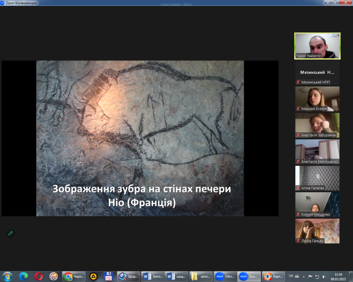
Task: Click muted microphone icon for Аліна Галаган
Action: click(298, 188)
